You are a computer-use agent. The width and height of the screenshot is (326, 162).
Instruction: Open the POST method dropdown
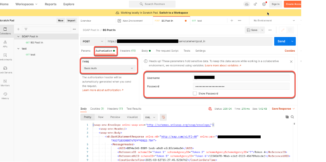[x=92, y=41]
